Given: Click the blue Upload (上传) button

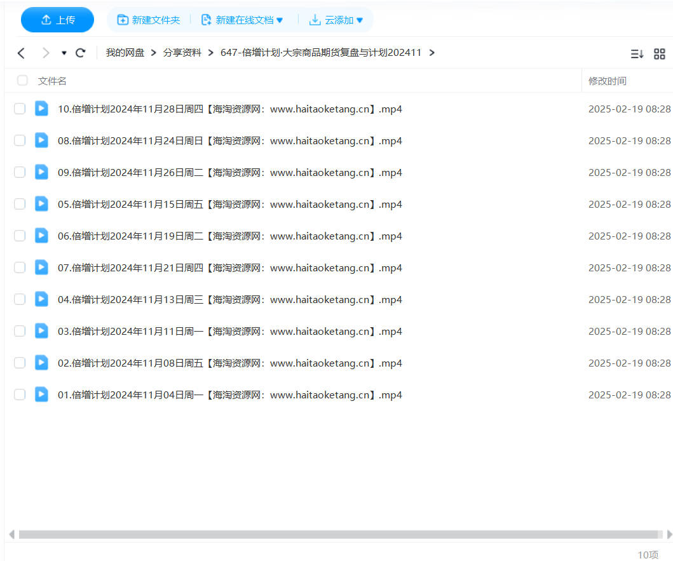Looking at the screenshot, I should (57, 20).
